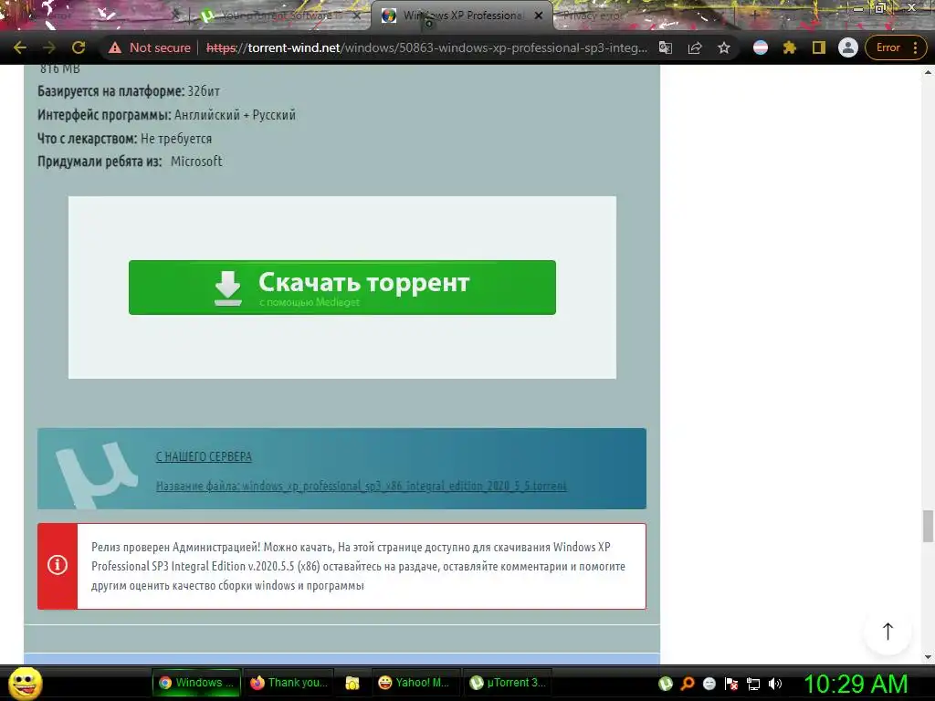Open the Not secure site warning
This screenshot has width=935, height=701.
150,47
